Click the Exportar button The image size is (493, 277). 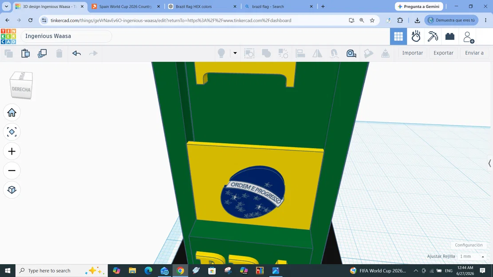point(443,53)
